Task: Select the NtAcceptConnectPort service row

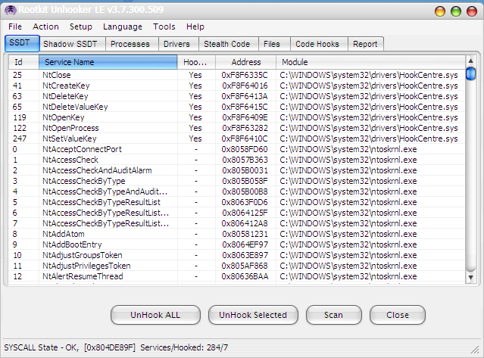Action: [x=236, y=149]
